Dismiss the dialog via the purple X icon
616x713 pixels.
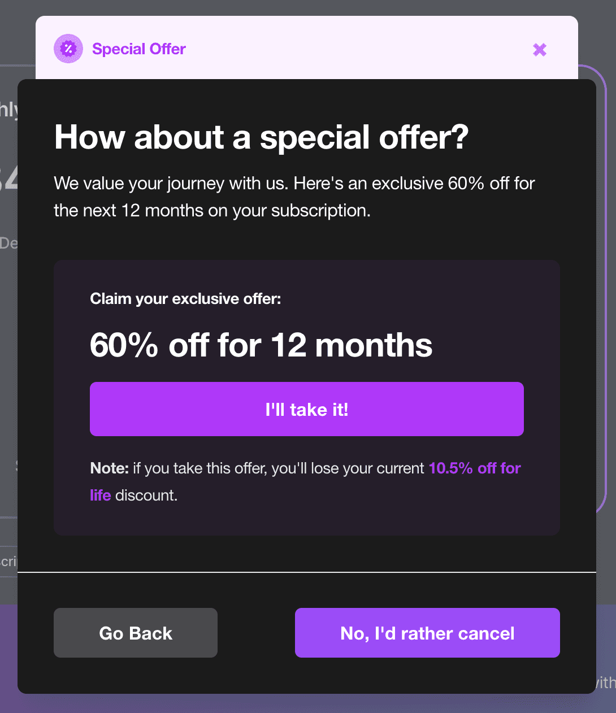click(x=539, y=50)
